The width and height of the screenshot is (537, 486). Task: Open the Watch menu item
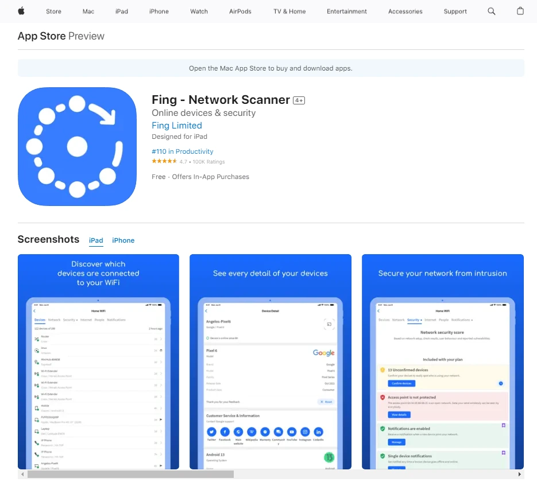pyautogui.click(x=199, y=11)
